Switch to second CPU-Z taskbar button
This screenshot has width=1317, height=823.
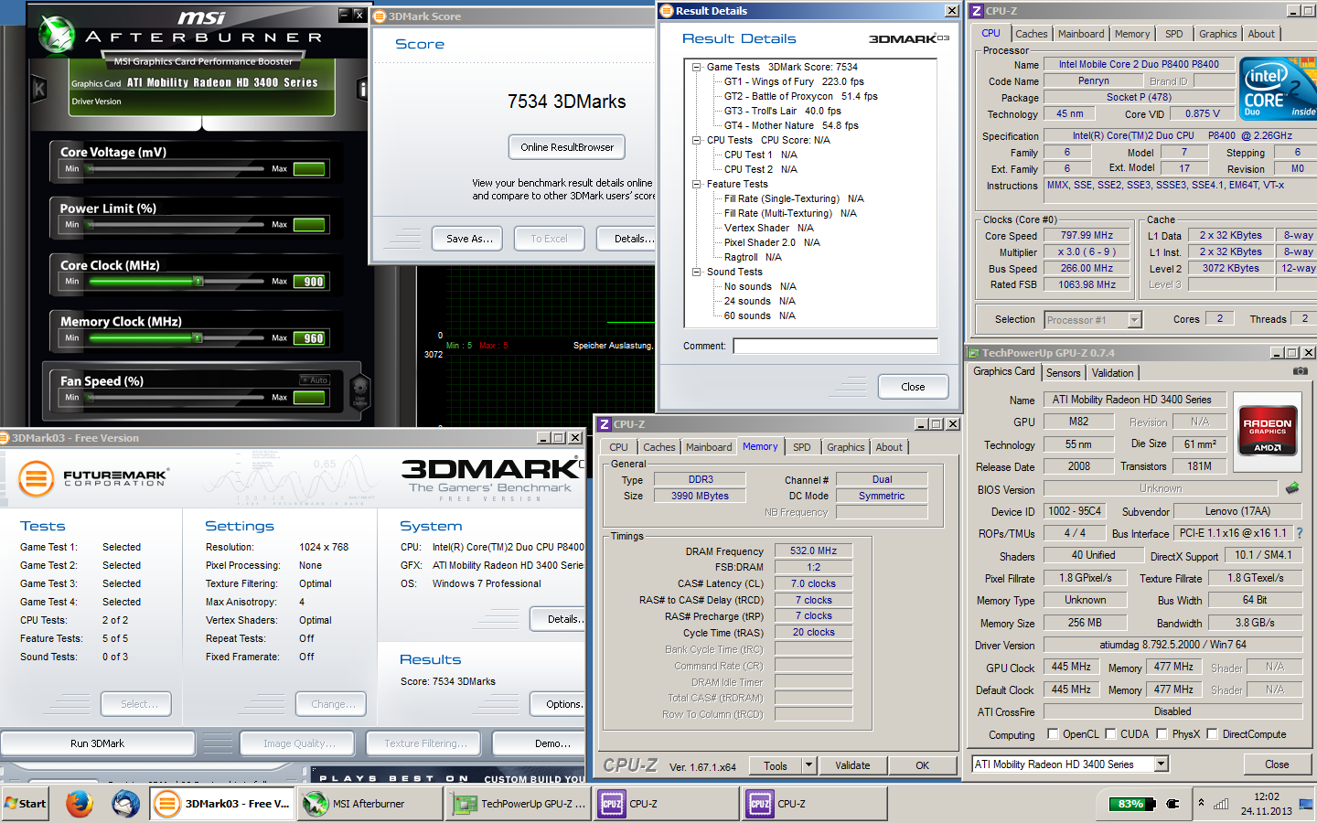pyautogui.click(x=815, y=804)
